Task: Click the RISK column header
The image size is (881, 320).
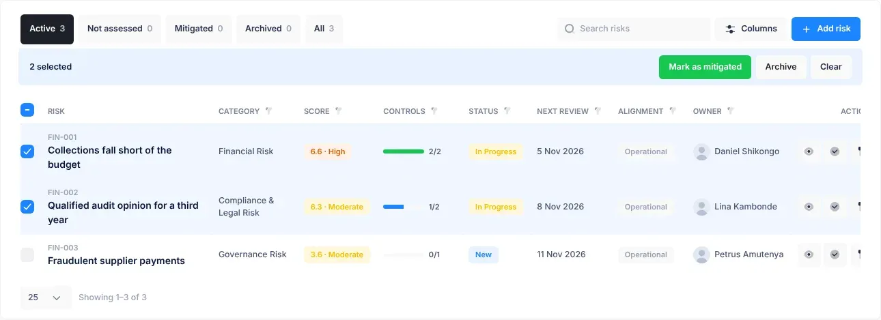Action: 56,111
